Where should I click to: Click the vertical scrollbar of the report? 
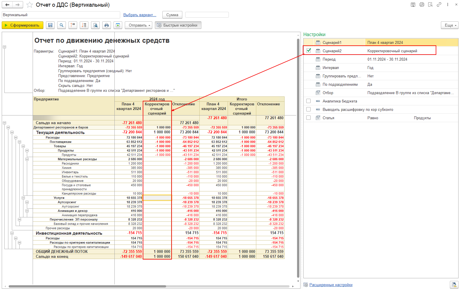[x=298, y=158]
